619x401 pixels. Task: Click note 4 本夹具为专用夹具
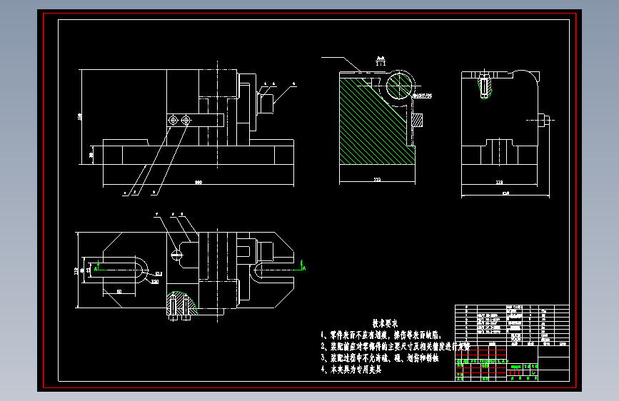351,370
